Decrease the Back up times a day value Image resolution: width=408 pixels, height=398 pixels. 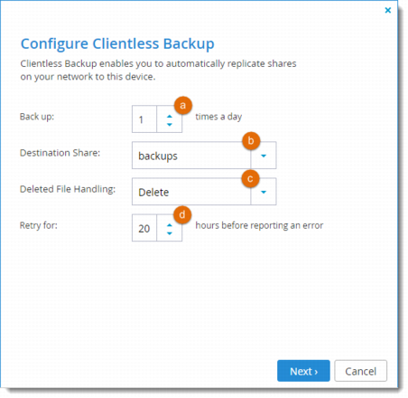tap(170, 124)
